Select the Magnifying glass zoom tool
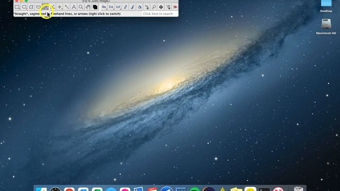 pyautogui.click(x=81, y=7)
